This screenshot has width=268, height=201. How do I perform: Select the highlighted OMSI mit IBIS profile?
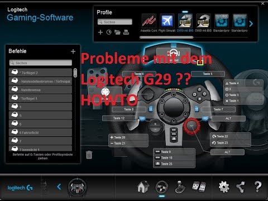point(185,21)
